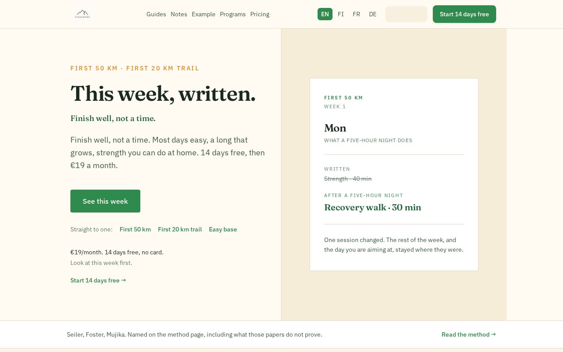Click the One session changed paragraph

point(394,245)
